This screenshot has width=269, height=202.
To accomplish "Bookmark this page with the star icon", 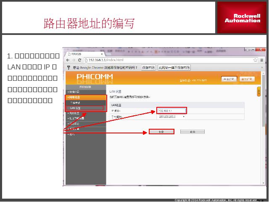I will [255, 60].
